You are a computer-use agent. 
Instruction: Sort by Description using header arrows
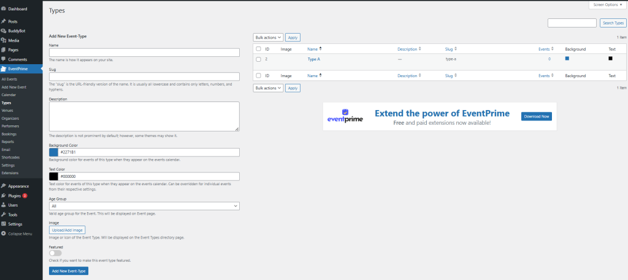click(419, 49)
